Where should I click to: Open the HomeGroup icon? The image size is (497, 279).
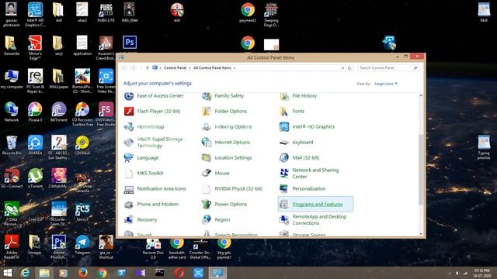(x=129, y=127)
